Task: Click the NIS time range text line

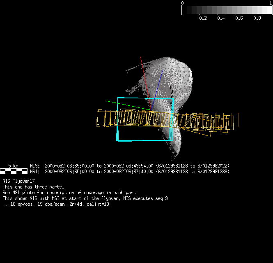Action: coord(130,166)
